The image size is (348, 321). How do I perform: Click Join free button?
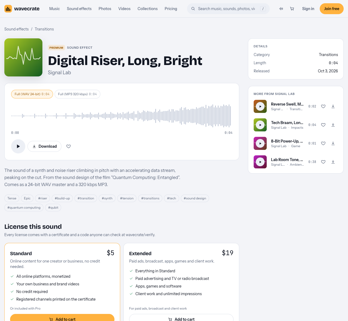(x=331, y=9)
